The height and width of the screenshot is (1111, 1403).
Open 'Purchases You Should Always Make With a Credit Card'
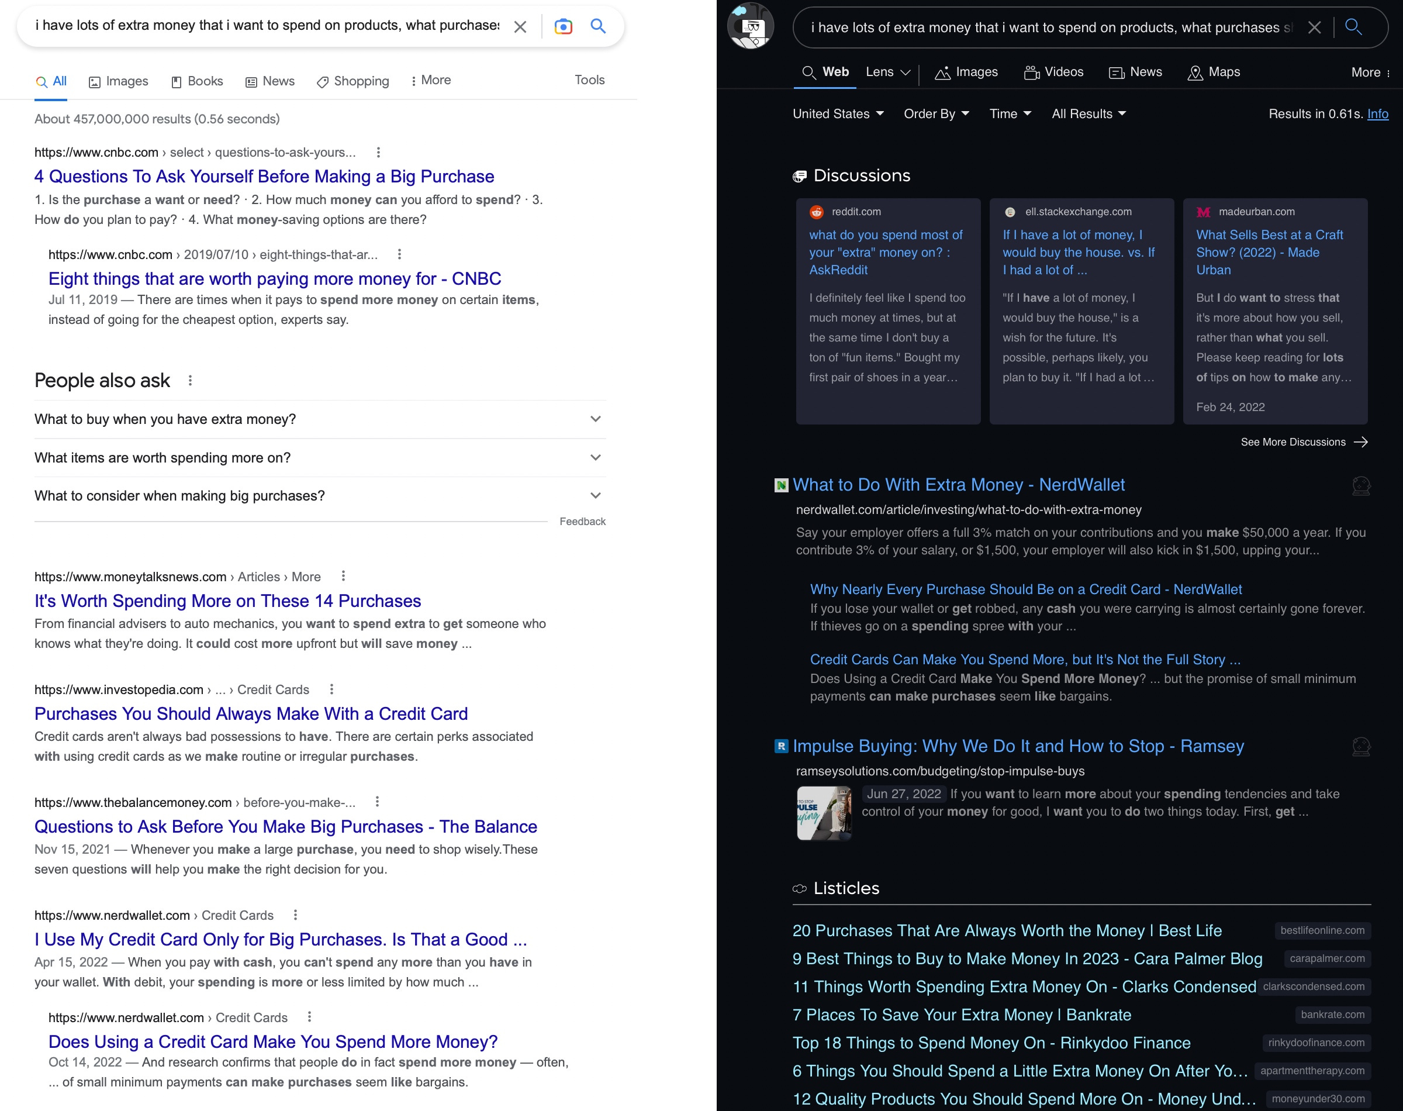pyautogui.click(x=251, y=714)
